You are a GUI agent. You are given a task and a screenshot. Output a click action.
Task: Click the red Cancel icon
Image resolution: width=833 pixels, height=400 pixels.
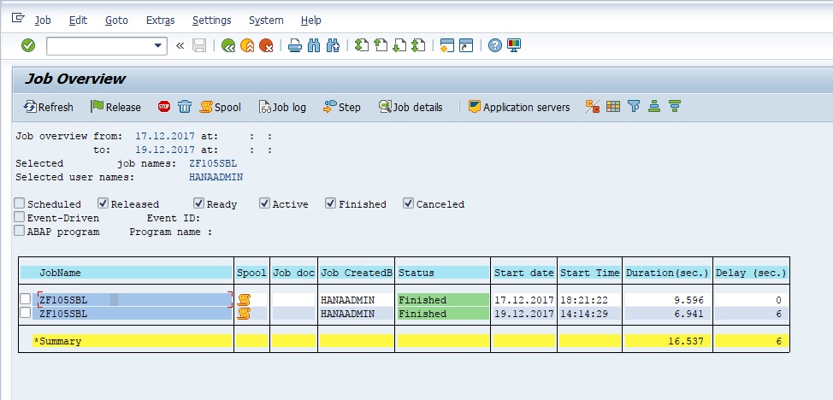coord(266,45)
